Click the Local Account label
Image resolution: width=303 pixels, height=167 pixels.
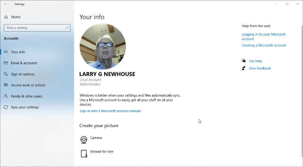pos(90,80)
